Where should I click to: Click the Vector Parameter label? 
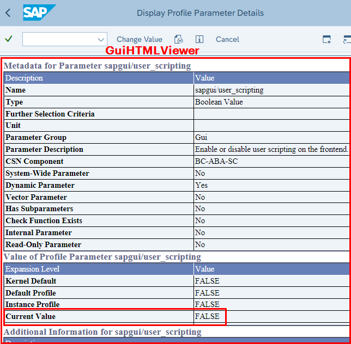36,198
